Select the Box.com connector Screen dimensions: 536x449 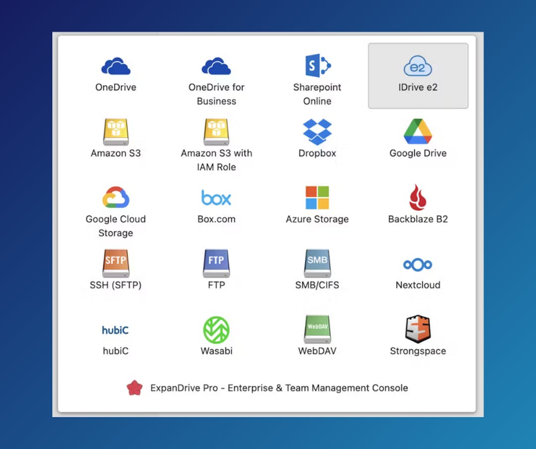coord(216,200)
